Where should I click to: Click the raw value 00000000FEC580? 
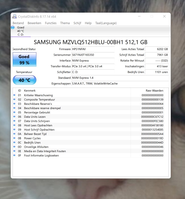tap(152, 121)
